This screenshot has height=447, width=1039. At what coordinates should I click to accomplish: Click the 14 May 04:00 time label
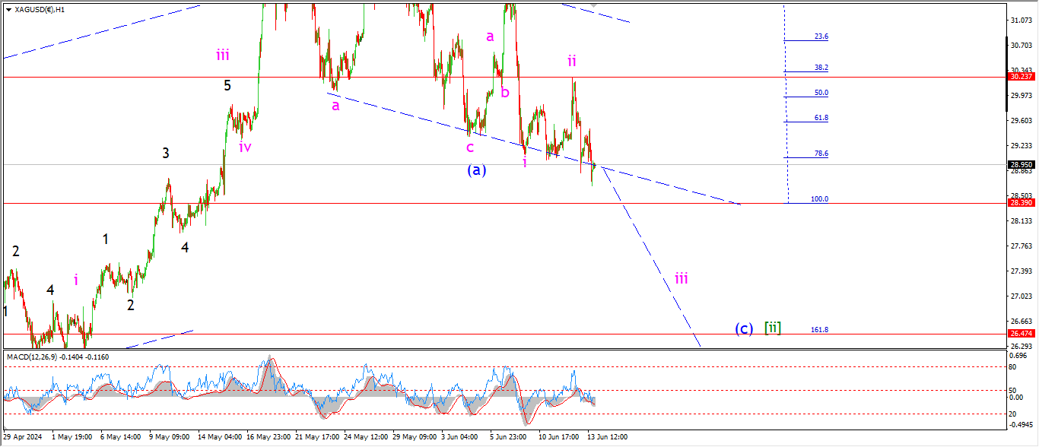(220, 437)
